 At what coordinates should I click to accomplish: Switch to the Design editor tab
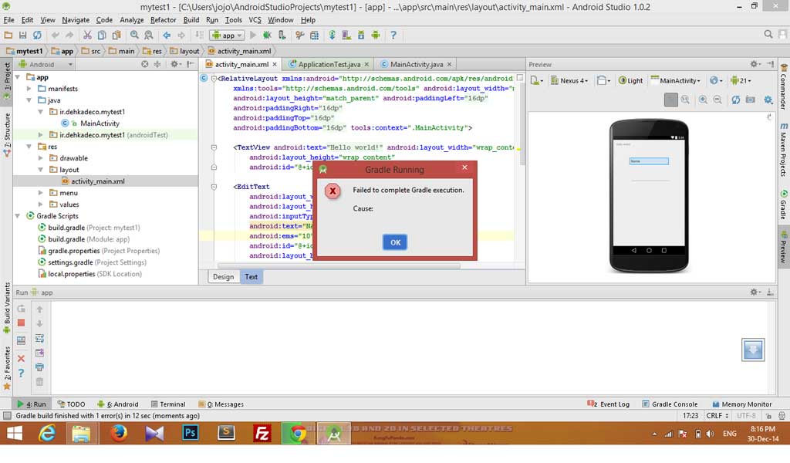[223, 277]
